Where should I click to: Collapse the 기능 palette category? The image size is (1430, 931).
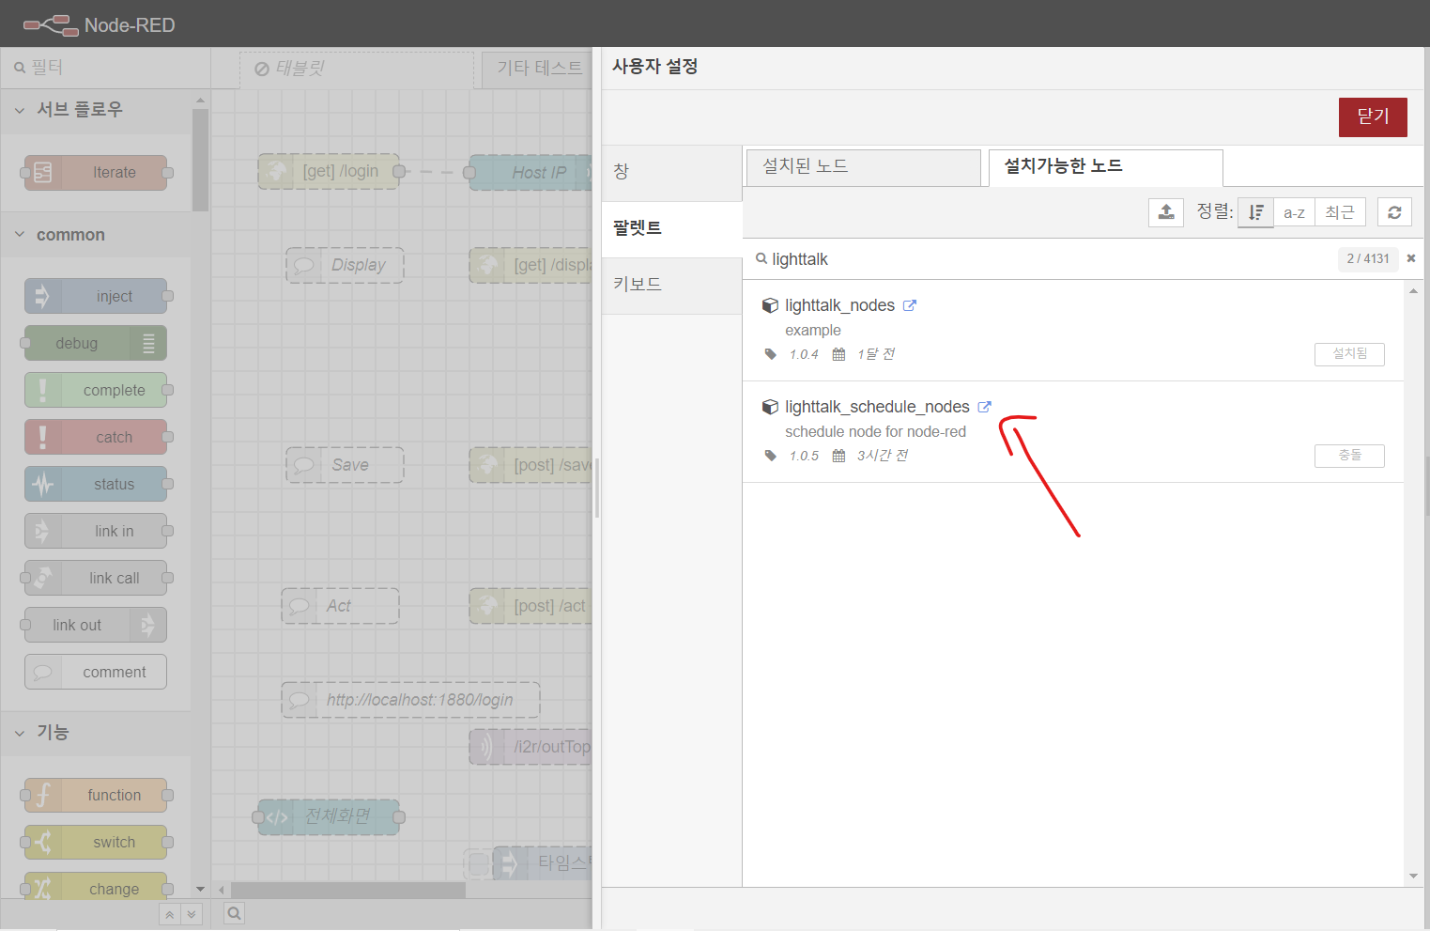[96, 733]
